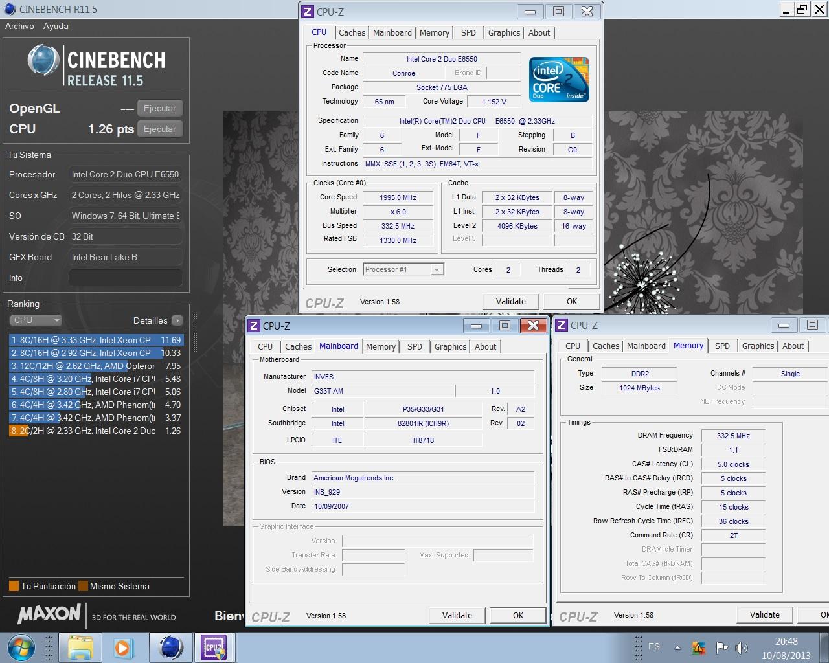Minimize the Memory CPU-Z window
The image size is (829, 663).
[784, 325]
